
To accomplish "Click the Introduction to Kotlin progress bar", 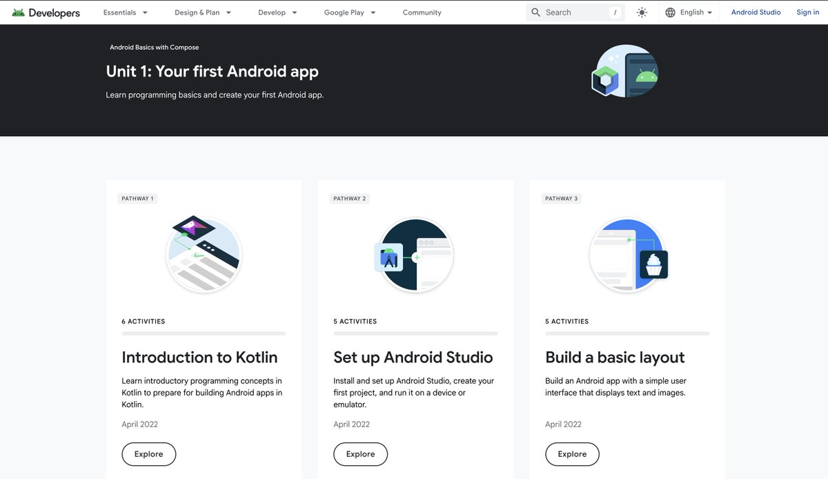I will pos(204,333).
